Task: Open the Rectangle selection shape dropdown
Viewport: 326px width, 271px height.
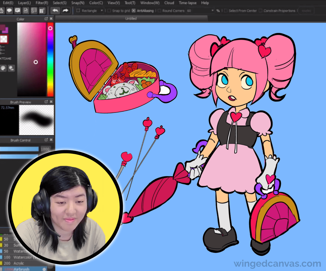Action: click(90, 11)
